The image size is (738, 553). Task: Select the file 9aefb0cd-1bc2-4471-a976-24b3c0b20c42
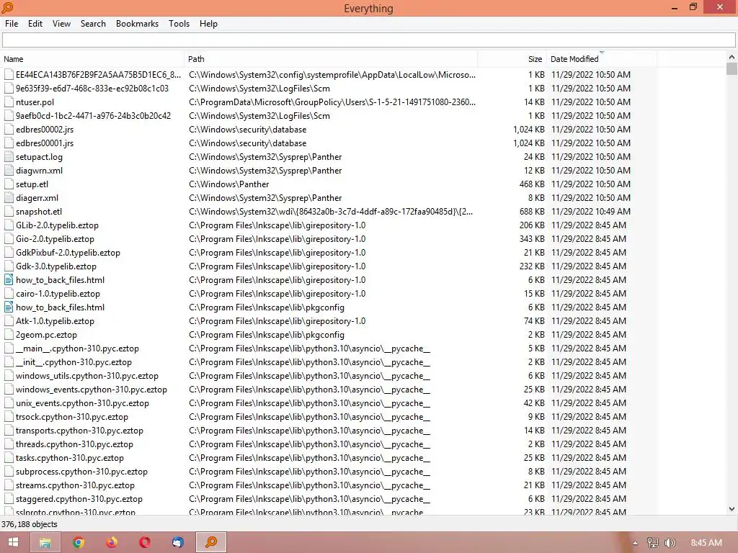(x=93, y=116)
